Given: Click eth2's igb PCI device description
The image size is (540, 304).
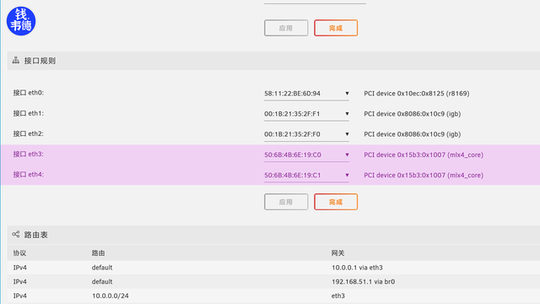Looking at the screenshot, I should [413, 134].
